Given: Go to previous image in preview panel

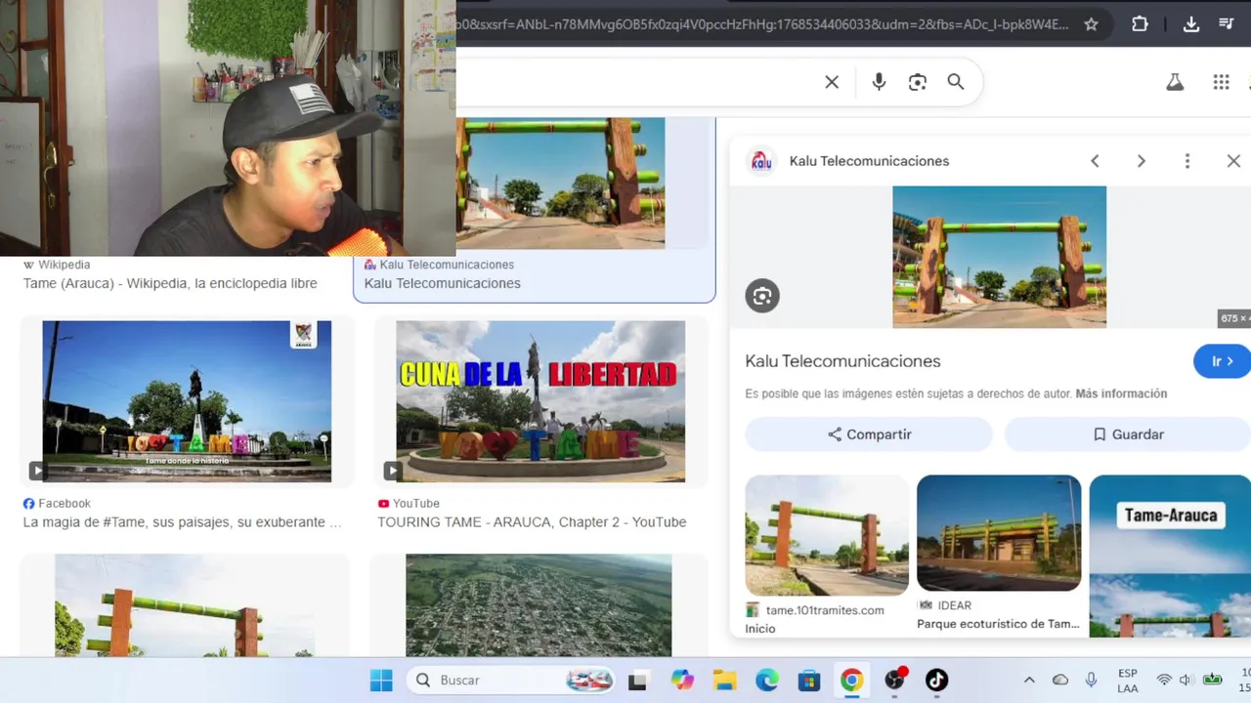Looking at the screenshot, I should coord(1095,161).
